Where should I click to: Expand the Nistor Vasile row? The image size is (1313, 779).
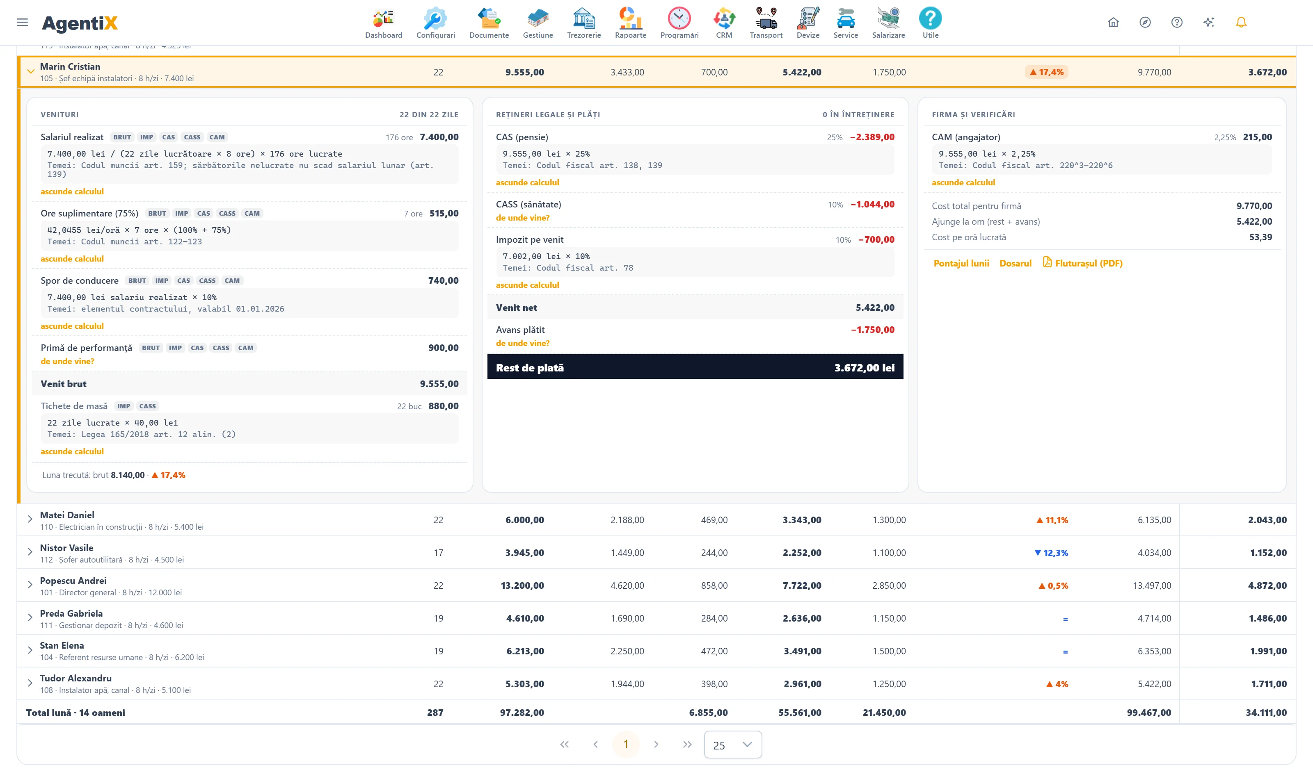point(30,552)
